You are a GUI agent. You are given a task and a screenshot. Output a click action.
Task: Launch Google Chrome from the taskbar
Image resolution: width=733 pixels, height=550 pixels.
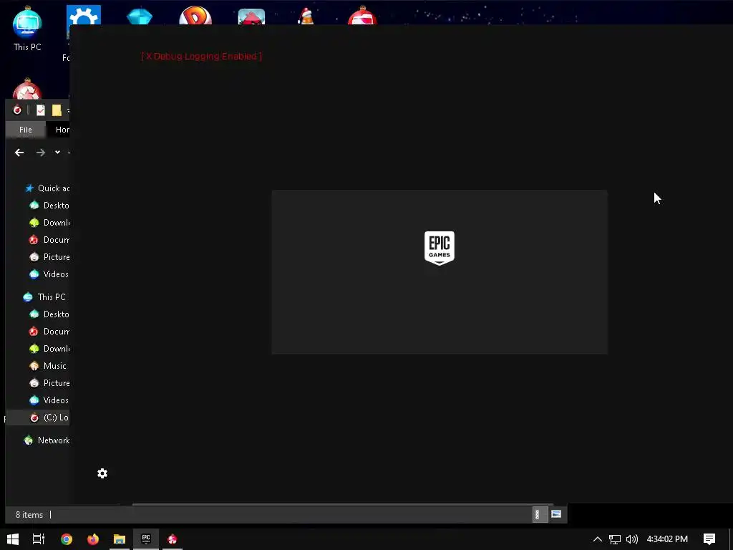pyautogui.click(x=67, y=539)
